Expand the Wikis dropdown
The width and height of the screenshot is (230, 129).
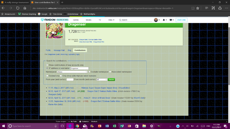tap(111, 20)
